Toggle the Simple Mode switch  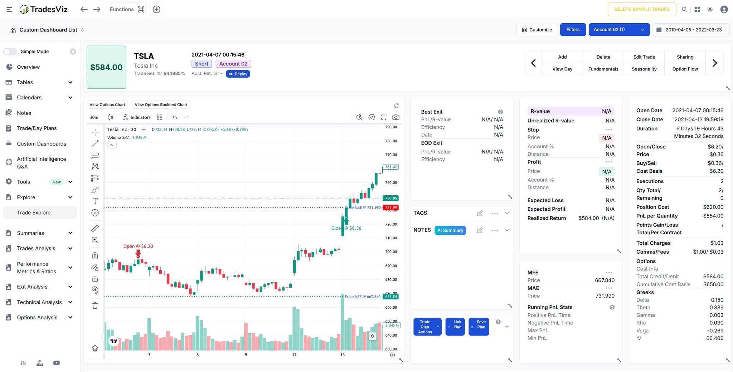(x=10, y=52)
